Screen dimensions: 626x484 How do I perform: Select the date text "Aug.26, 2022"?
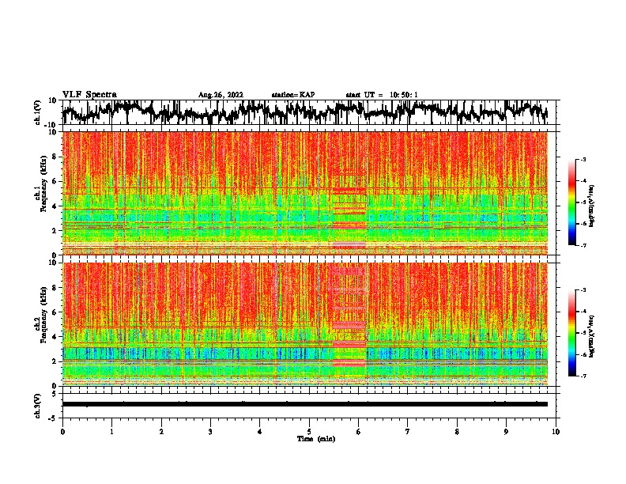coord(221,95)
